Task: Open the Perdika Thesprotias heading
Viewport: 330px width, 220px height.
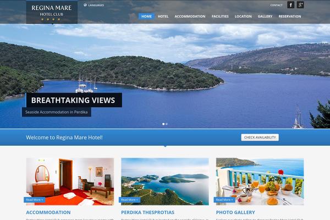Action: (x=148, y=212)
